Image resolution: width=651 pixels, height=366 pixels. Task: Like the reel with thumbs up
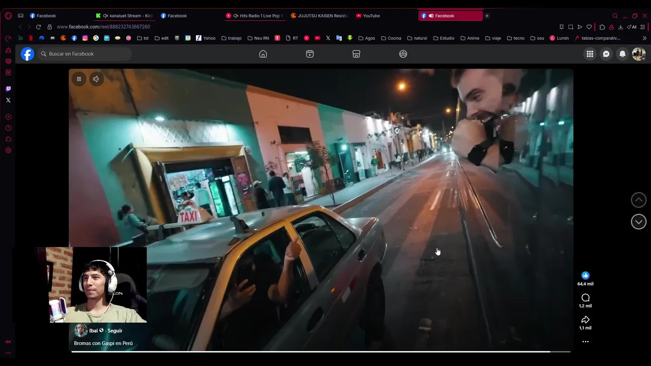click(x=585, y=275)
